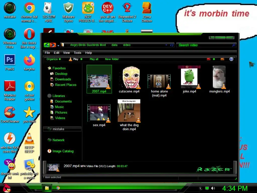Open Recent Places in navigation pane
This screenshot has width=257, height=193.
[66, 85]
